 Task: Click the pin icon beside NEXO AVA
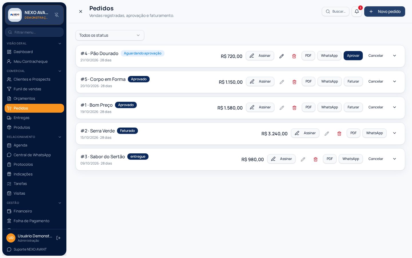[x=57, y=15]
